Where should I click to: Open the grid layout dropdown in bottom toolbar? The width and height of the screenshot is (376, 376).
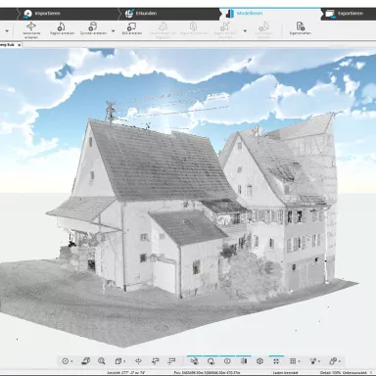click(295, 361)
